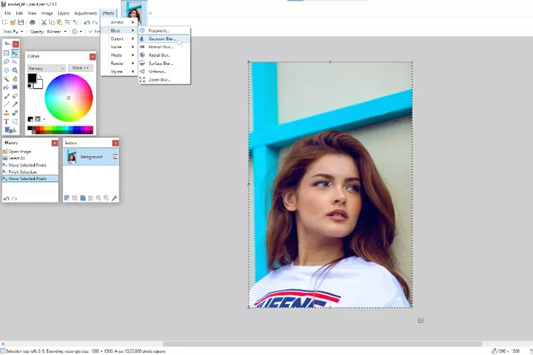This screenshot has width=533, height=355.
Task: Click the Cut scissors icon
Action: point(44,22)
